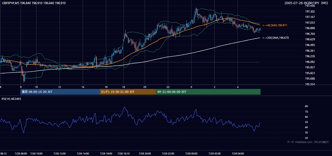This screenshot has height=156, width=332.
Task: Click price axis value 196.495
Action: click(310, 45)
